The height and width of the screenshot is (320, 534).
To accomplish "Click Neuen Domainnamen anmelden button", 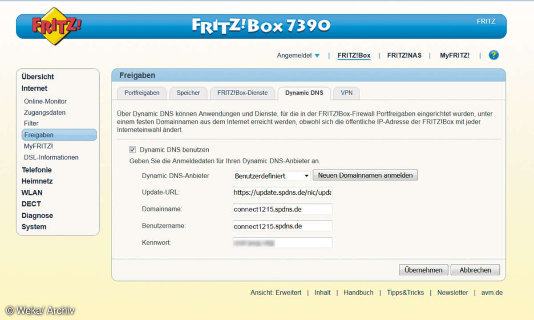I will click(x=365, y=175).
